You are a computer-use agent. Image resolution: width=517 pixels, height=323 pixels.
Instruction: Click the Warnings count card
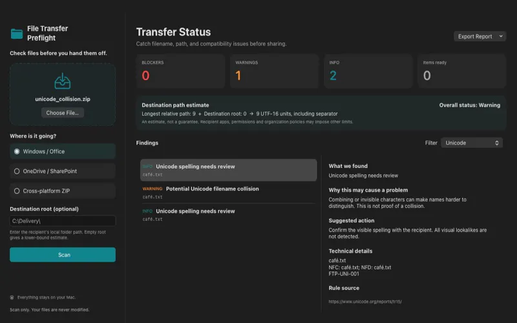pyautogui.click(x=274, y=71)
